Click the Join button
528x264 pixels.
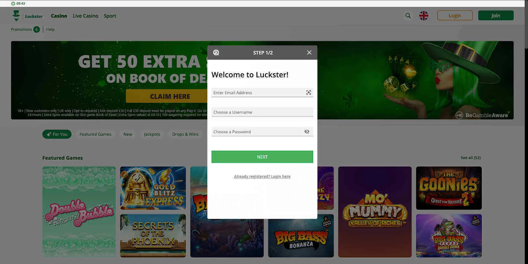496,16
